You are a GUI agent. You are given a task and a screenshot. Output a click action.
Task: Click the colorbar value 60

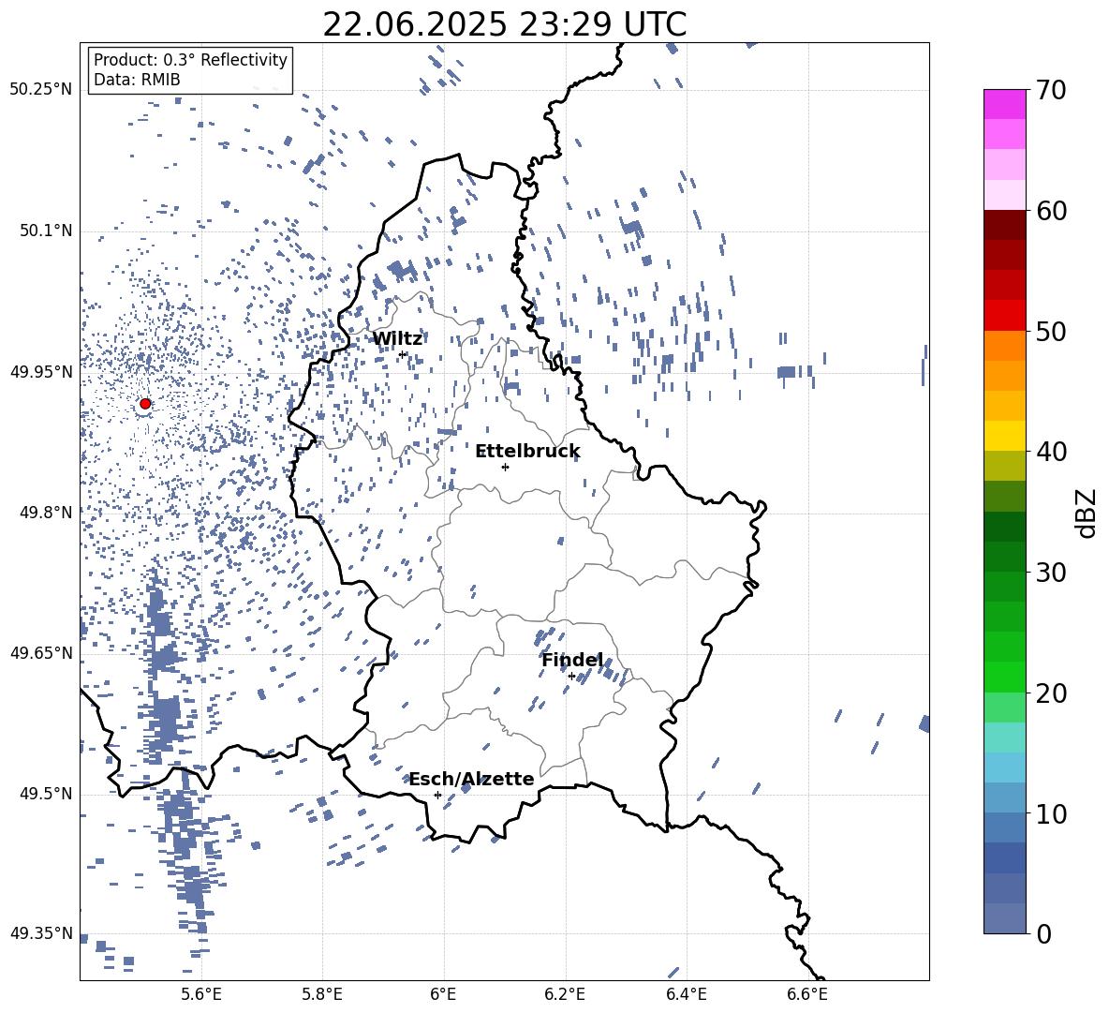1051,211
